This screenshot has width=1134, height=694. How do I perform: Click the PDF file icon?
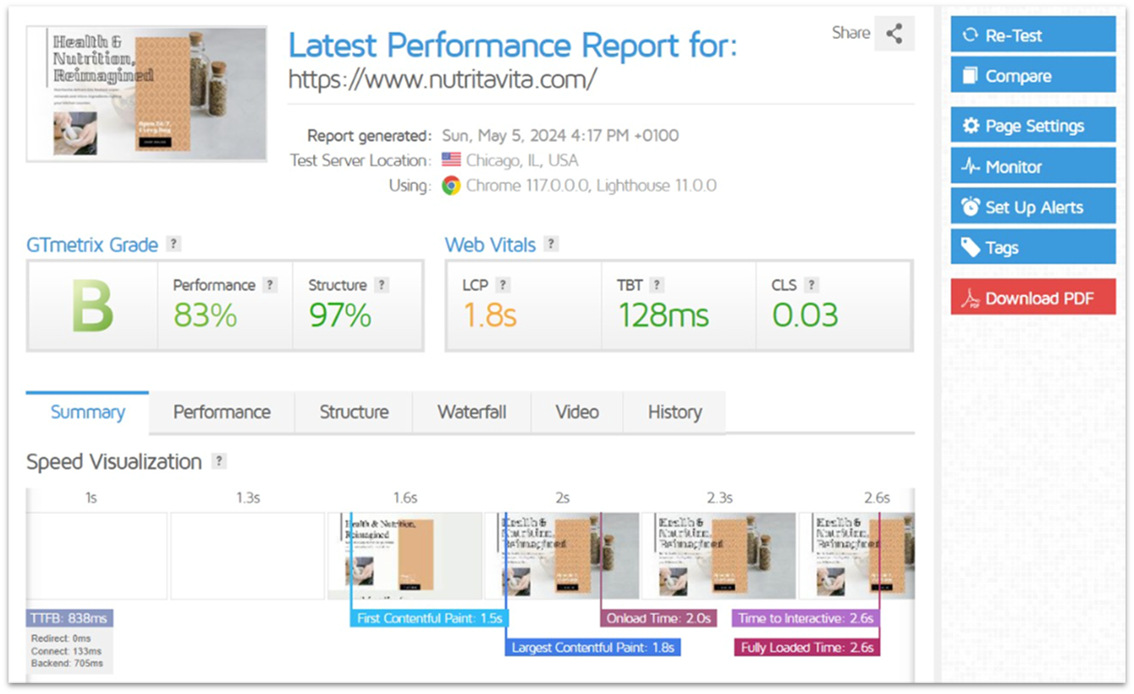970,298
